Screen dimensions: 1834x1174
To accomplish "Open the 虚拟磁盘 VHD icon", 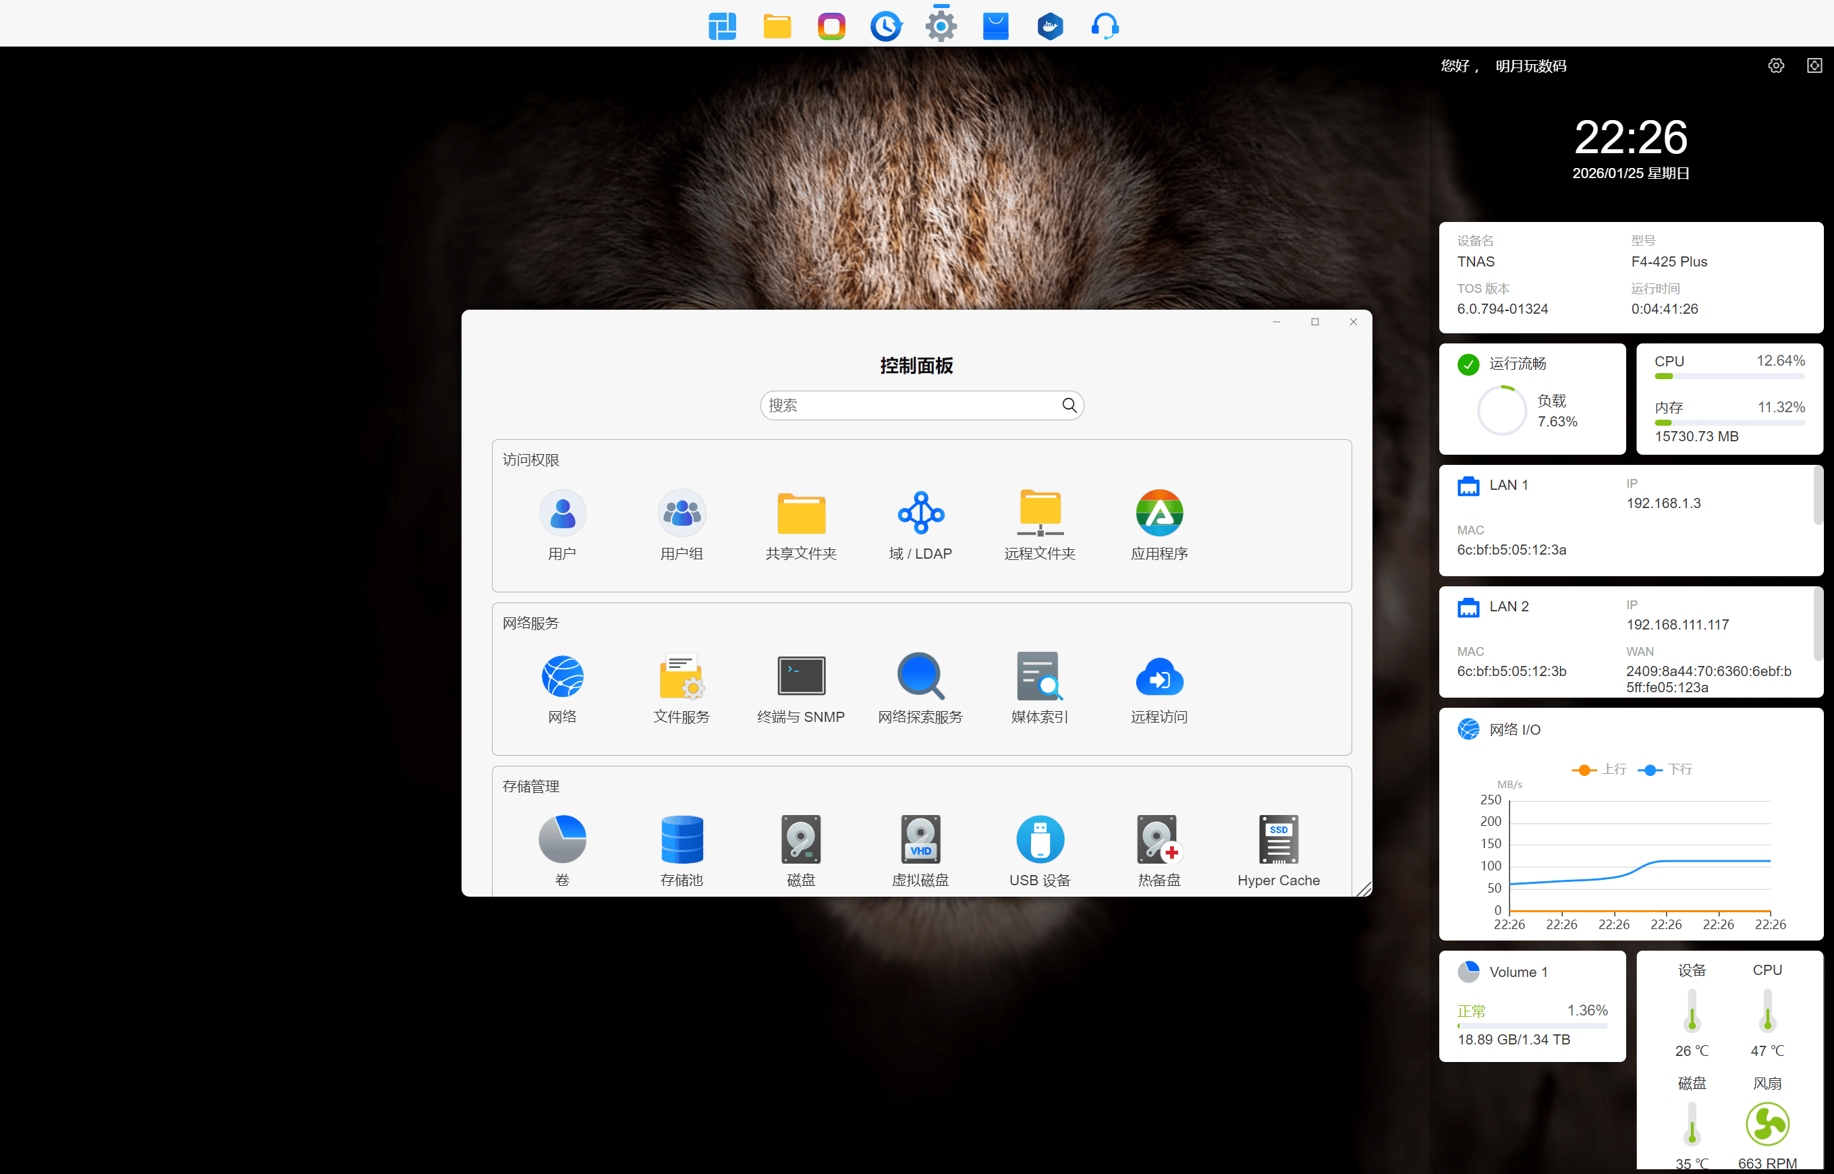I will [x=920, y=839].
